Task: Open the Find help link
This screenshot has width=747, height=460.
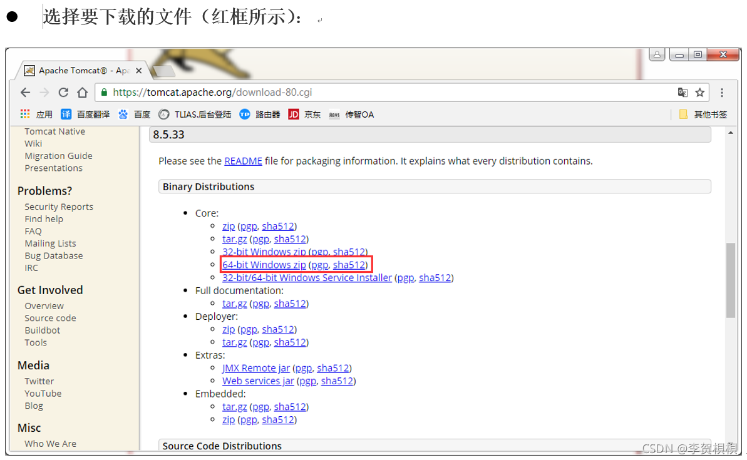Action: [44, 219]
